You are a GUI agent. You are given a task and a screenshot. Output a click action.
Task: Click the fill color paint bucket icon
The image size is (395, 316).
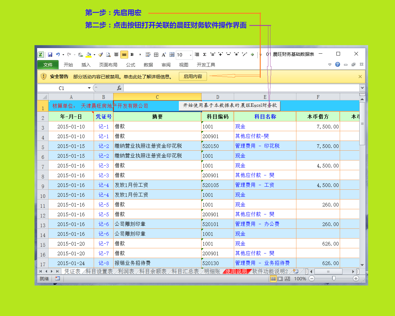click(89, 55)
